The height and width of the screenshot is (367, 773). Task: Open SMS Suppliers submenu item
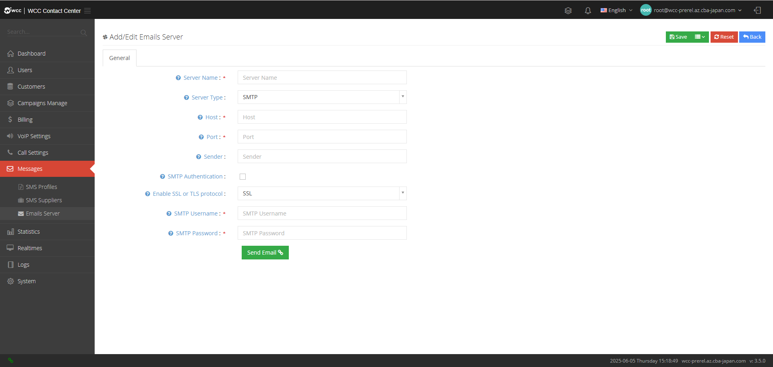[47, 200]
